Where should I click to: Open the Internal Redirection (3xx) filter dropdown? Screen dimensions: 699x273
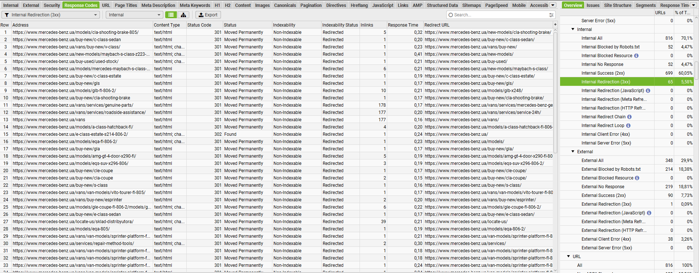pyautogui.click(x=51, y=15)
